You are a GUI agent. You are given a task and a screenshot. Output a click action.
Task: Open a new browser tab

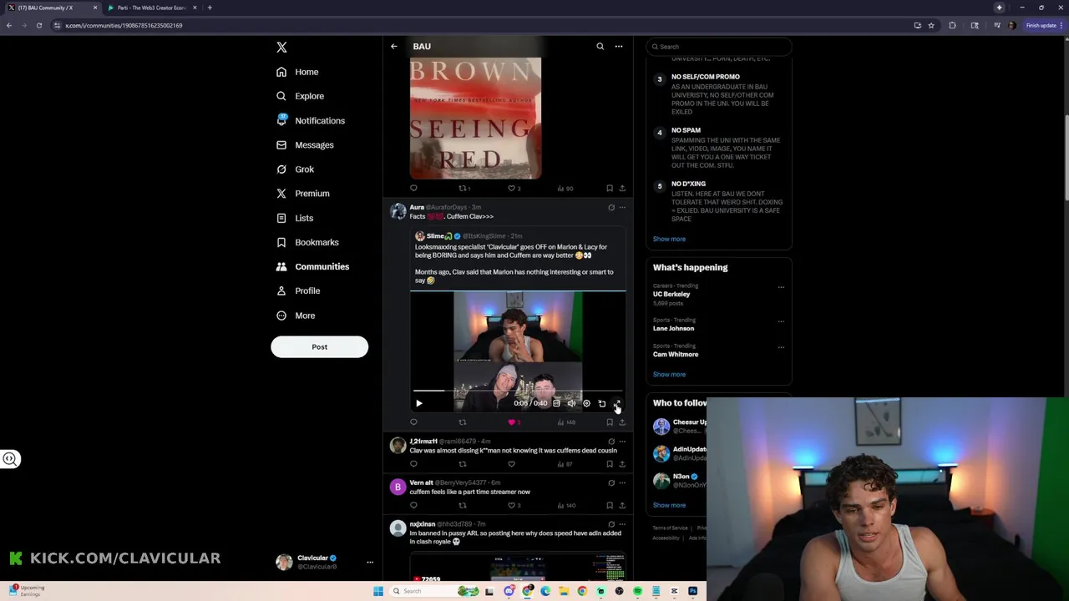pos(210,8)
